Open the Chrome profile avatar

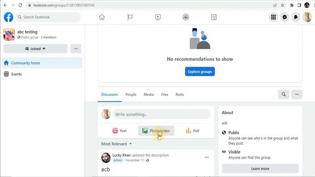tap(307, 5)
